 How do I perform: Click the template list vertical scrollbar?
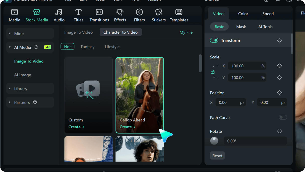[200, 63]
